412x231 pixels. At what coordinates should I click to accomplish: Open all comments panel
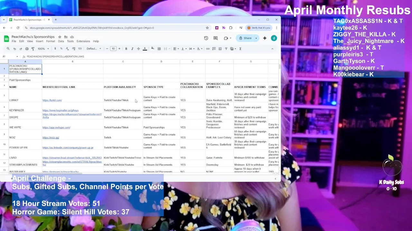coord(216,38)
